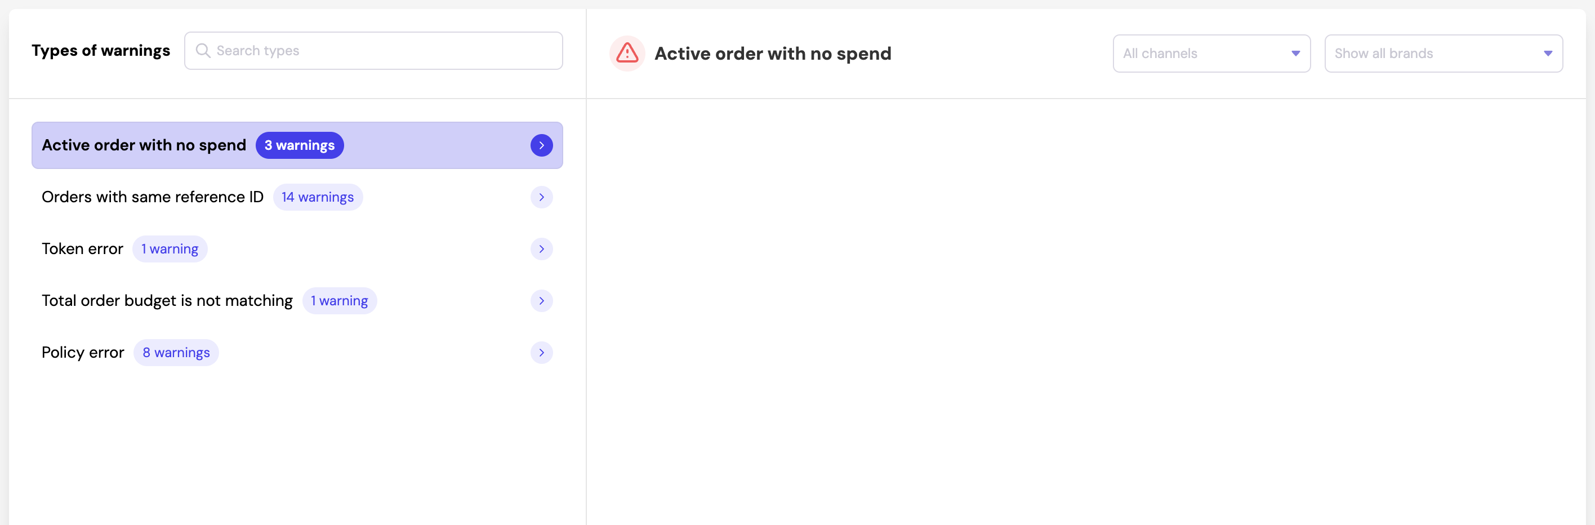Open Total order budget chevron arrow

point(541,301)
